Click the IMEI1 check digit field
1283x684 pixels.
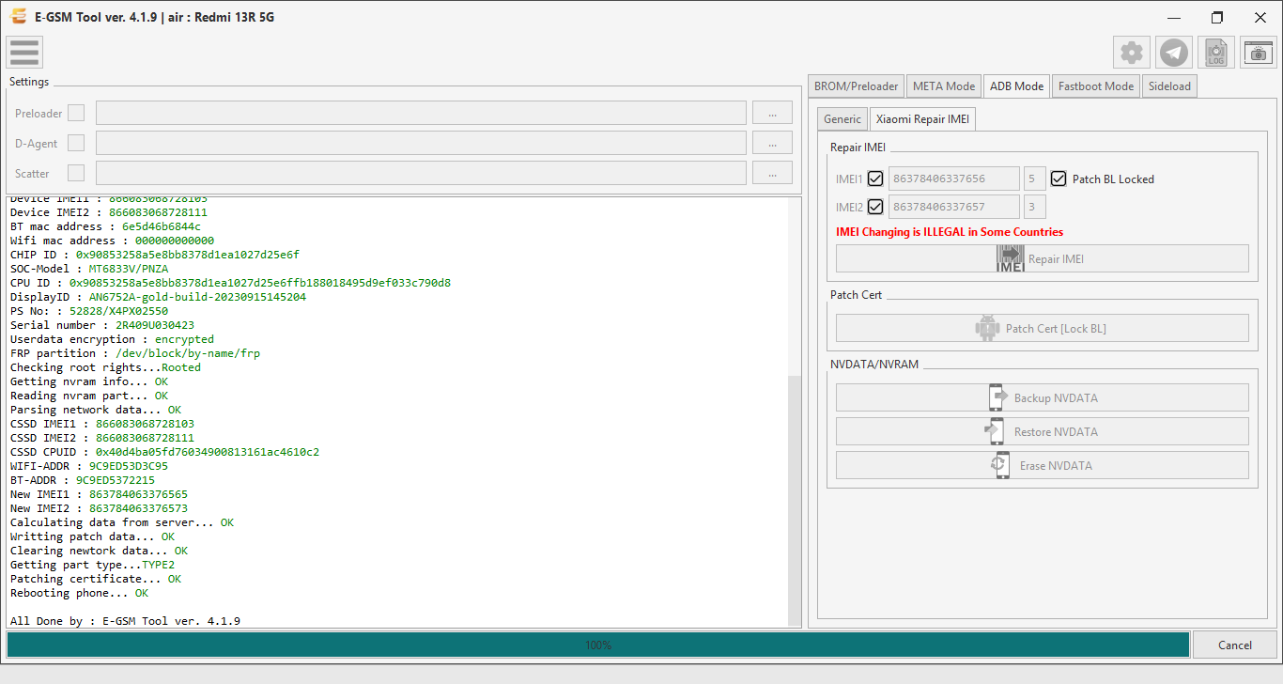(x=1034, y=179)
